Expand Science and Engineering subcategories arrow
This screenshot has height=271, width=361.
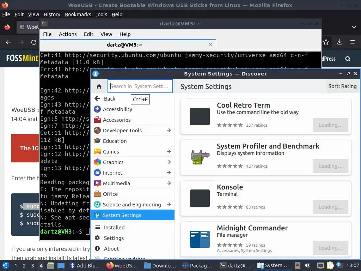(169, 205)
